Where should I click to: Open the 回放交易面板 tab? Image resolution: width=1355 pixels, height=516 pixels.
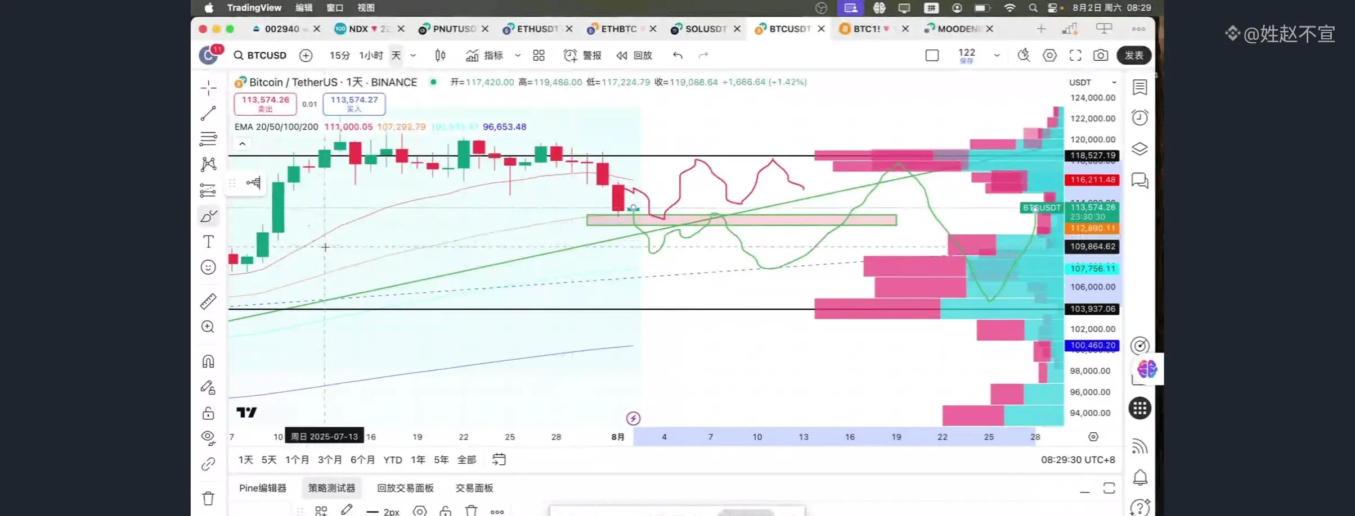coord(405,488)
